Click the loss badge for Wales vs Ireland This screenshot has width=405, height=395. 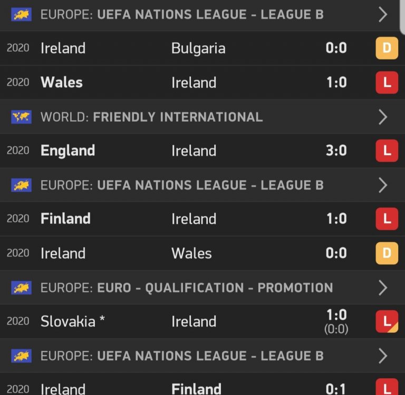(x=387, y=83)
